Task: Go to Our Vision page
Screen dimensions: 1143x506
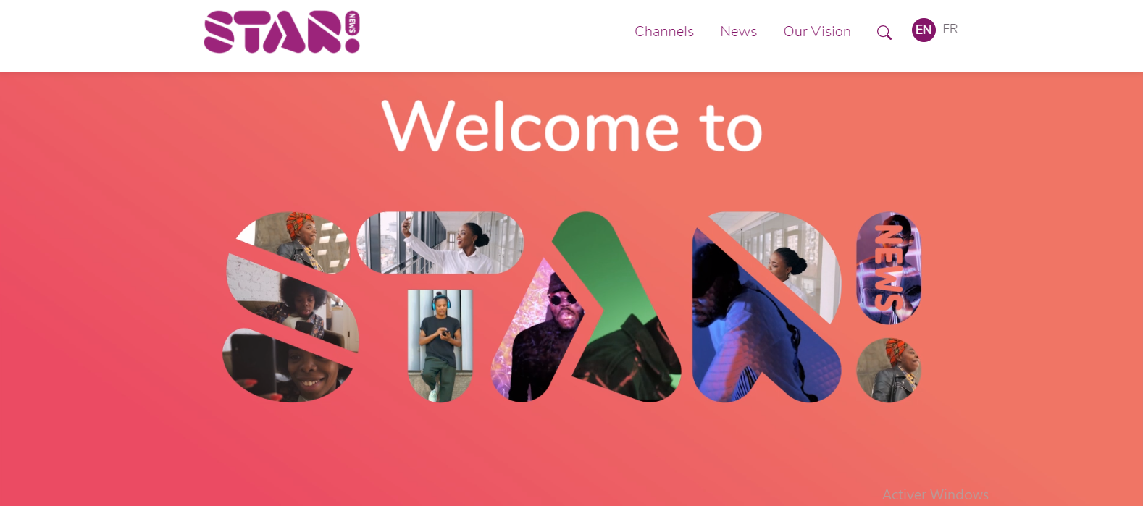Action: [x=817, y=31]
